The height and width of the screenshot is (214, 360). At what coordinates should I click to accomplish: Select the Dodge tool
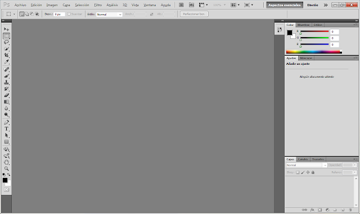pos(6,114)
